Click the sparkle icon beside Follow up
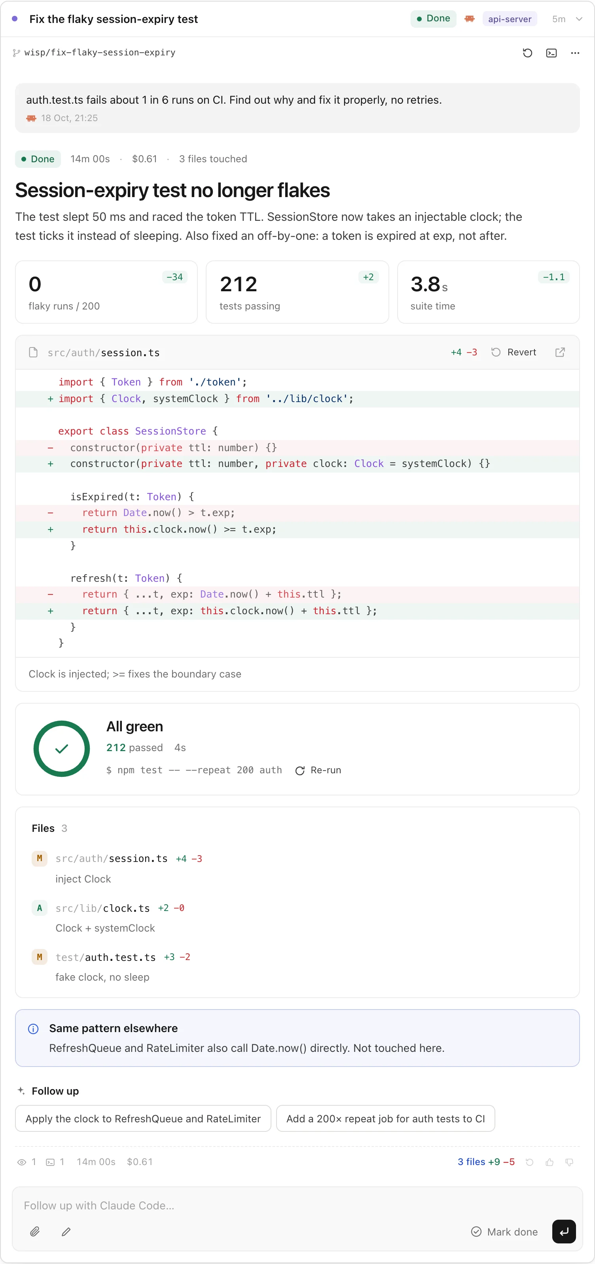 (x=21, y=1091)
